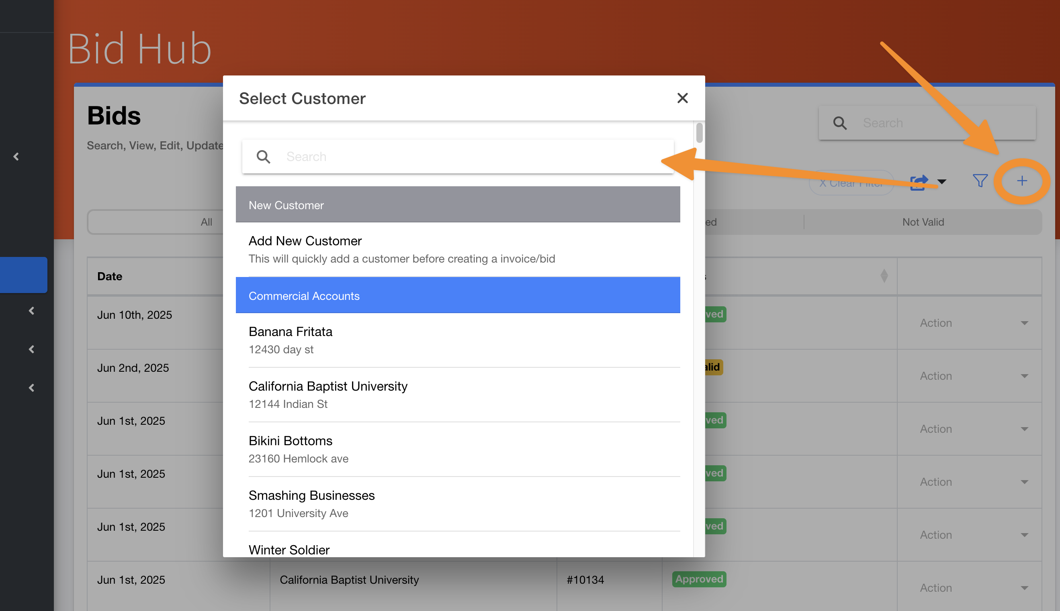This screenshot has height=611, width=1060.
Task: Switch to the Not Valid tab
Action: pyautogui.click(x=923, y=222)
